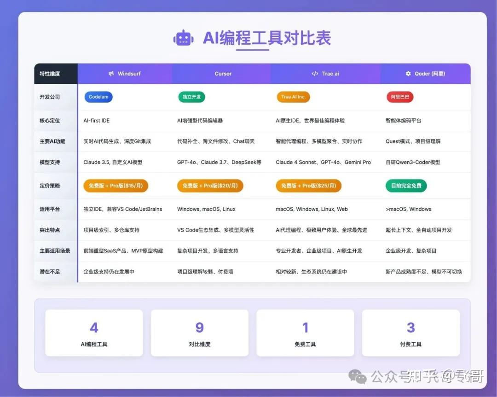Click the robot icon in the title header
The height and width of the screenshot is (397, 497).
(183, 38)
